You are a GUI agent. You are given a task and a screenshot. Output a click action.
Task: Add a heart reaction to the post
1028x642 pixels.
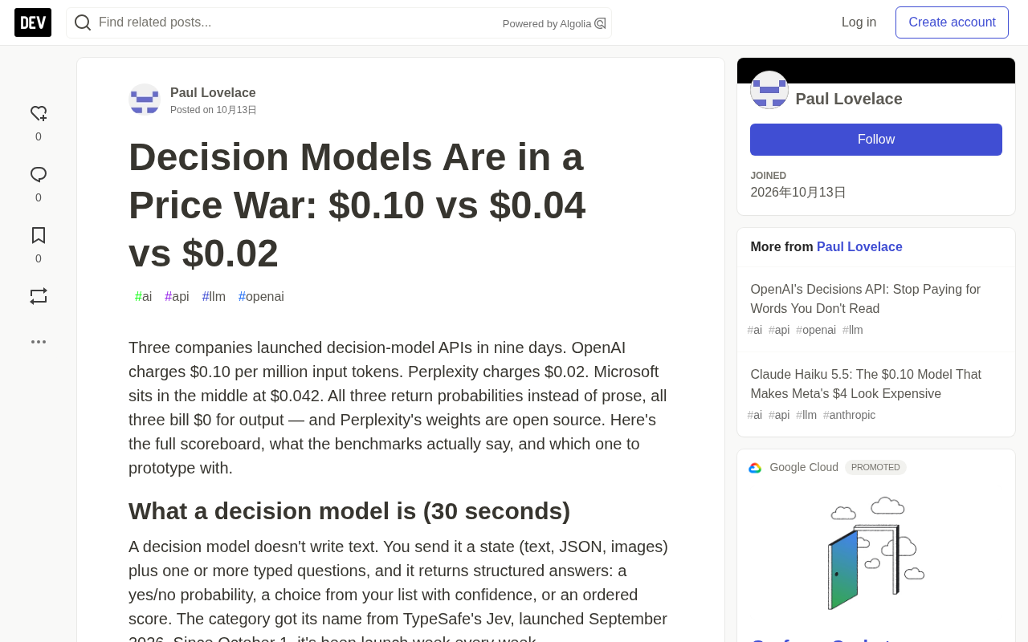(39, 114)
